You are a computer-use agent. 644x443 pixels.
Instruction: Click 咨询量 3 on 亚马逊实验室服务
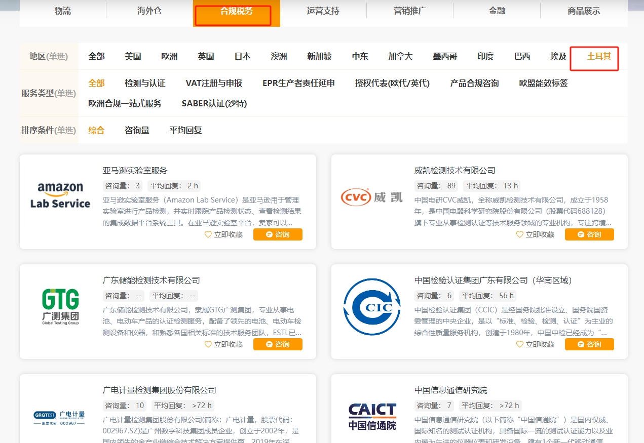[x=123, y=186]
